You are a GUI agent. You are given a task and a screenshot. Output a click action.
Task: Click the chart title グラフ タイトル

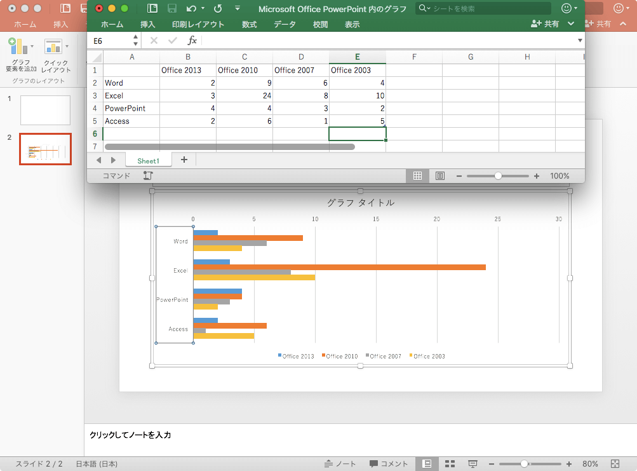pos(360,203)
